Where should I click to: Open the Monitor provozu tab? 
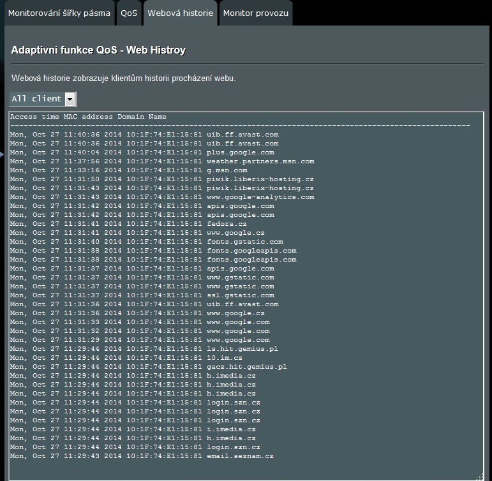pos(256,13)
